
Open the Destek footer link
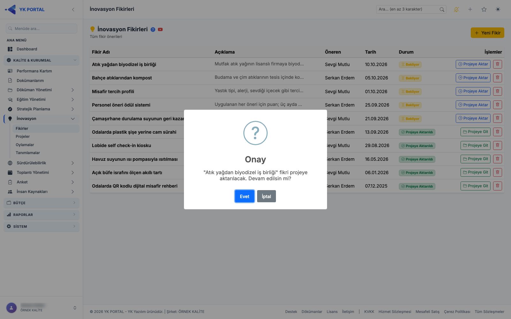pyautogui.click(x=291, y=312)
